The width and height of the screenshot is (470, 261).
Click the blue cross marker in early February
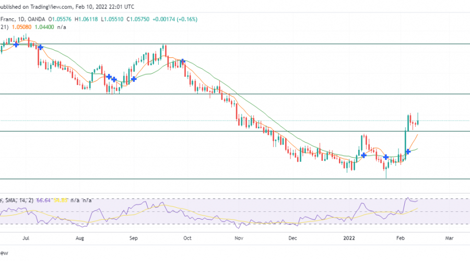pos(408,152)
